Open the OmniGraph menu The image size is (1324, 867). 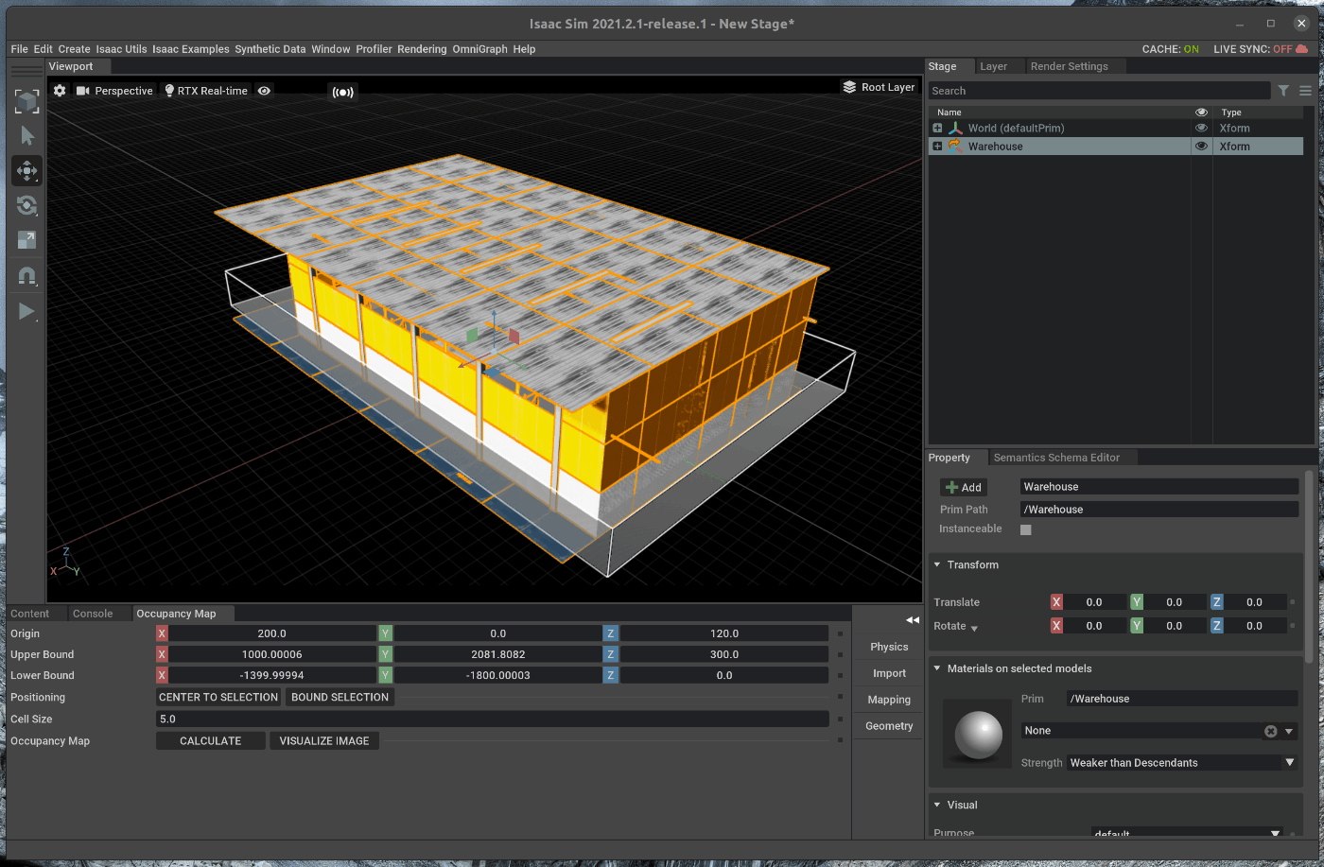pos(479,49)
